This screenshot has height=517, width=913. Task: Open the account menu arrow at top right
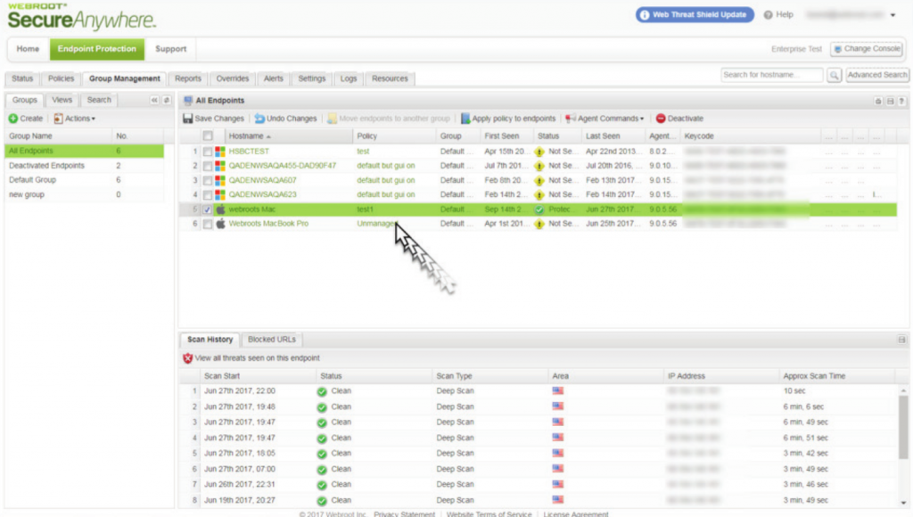click(892, 15)
